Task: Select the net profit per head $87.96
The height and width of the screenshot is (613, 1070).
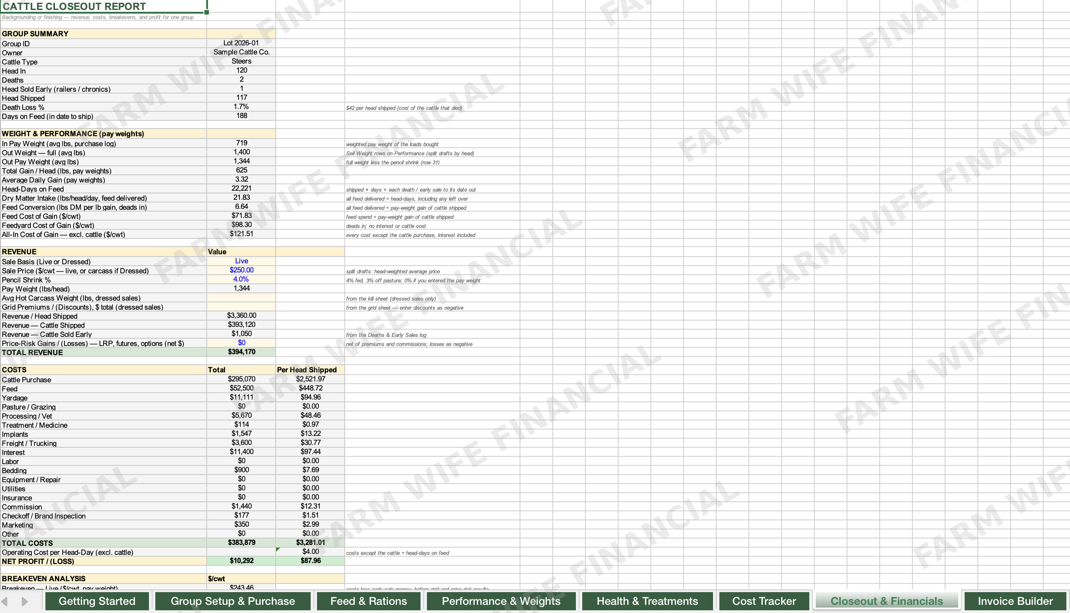Action: coord(310,561)
